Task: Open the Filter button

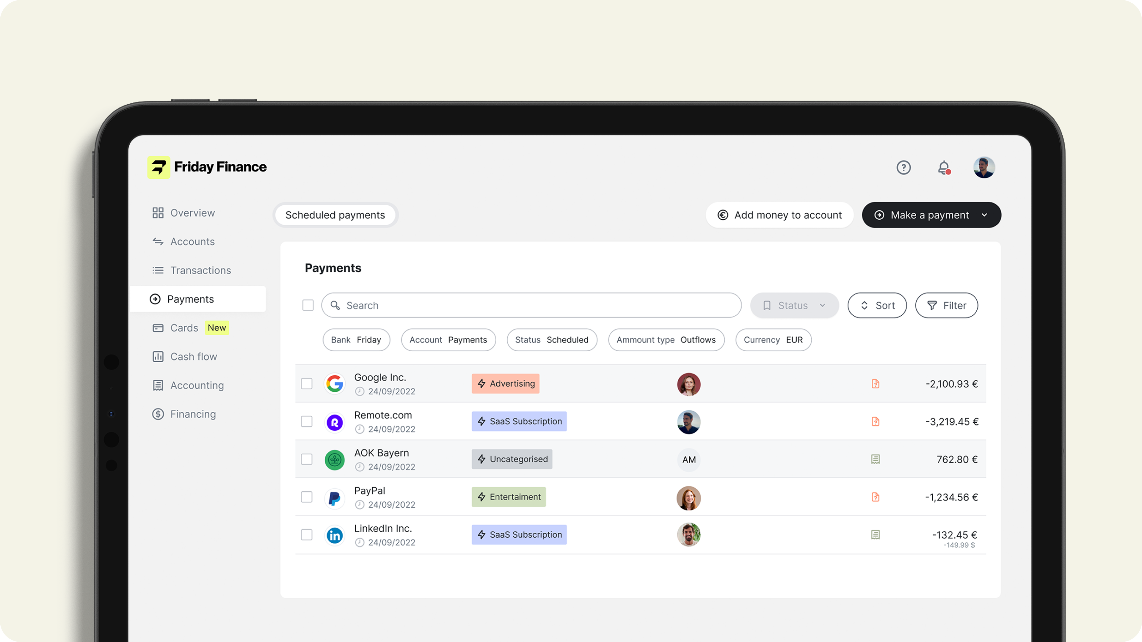Action: coord(947,305)
